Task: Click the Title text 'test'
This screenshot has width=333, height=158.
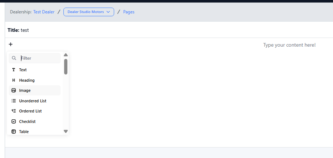Action: pyautogui.click(x=25, y=30)
